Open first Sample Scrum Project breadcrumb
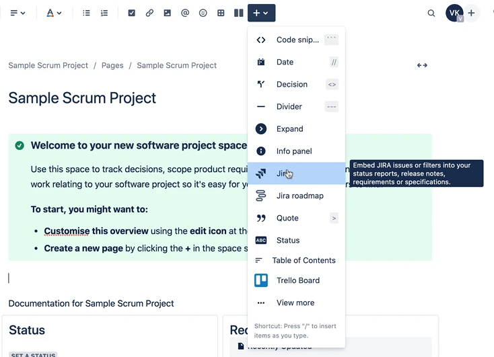Viewport: 494px width, 357px height. tap(48, 65)
